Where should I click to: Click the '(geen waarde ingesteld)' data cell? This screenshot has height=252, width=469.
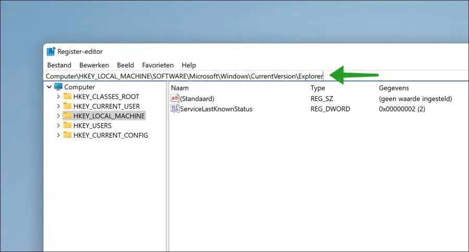[x=415, y=99]
